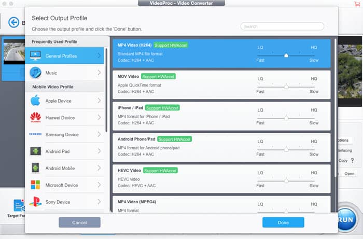Click the category sidebar scrollbar
Screen dimensions: 363x239
pos(106,90)
